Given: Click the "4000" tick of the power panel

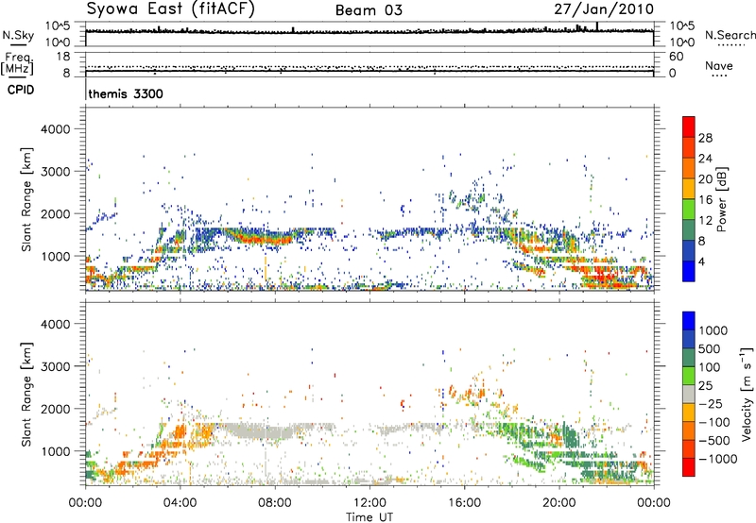Looking at the screenshot, I should tap(55, 129).
